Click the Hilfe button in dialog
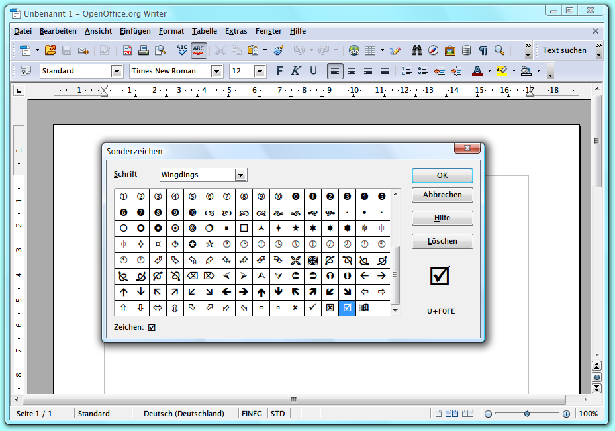This screenshot has height=431, width=615. point(442,218)
